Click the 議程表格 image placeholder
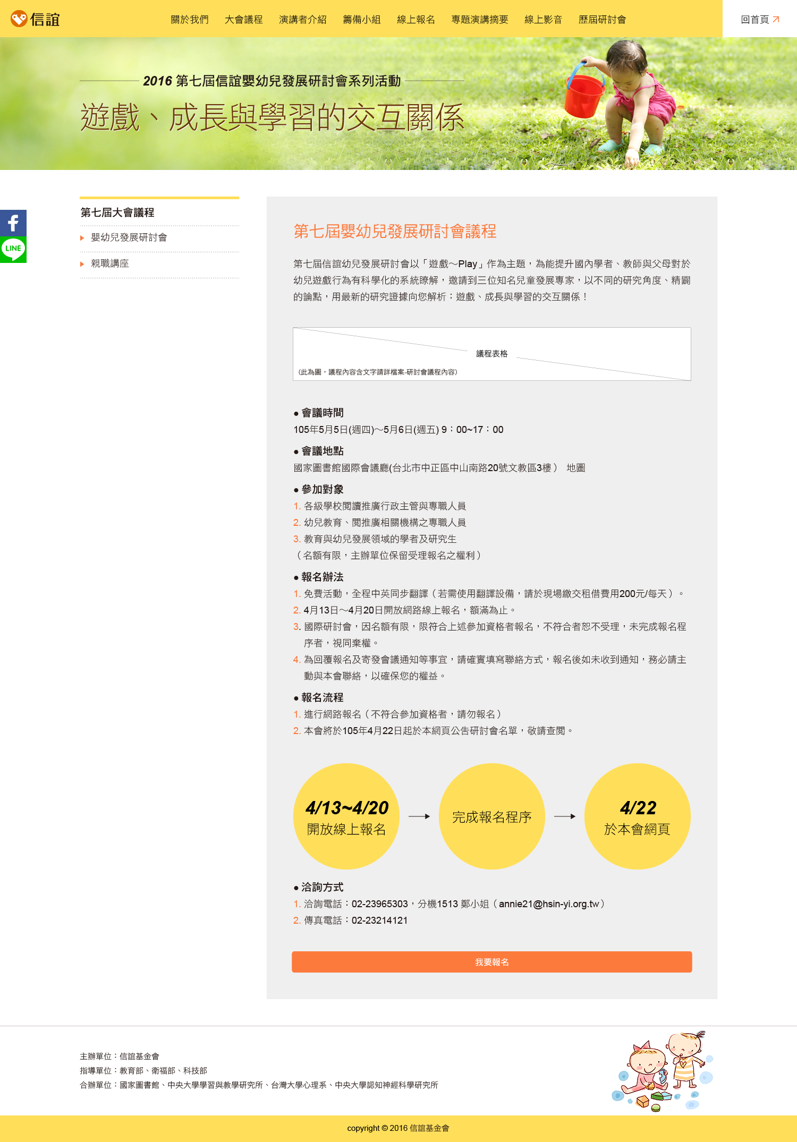This screenshot has height=1142, width=797. [492, 354]
